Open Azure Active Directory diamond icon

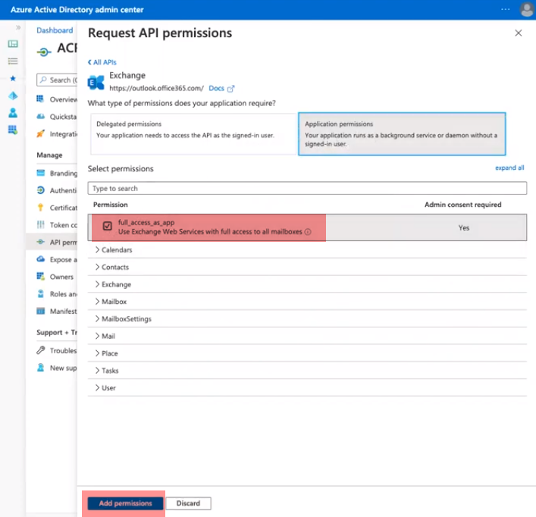pyautogui.click(x=13, y=96)
